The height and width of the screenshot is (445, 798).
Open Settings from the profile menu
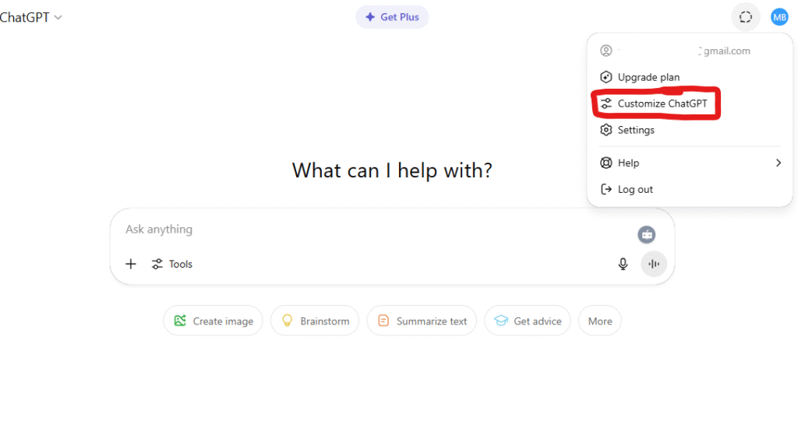[690, 130]
